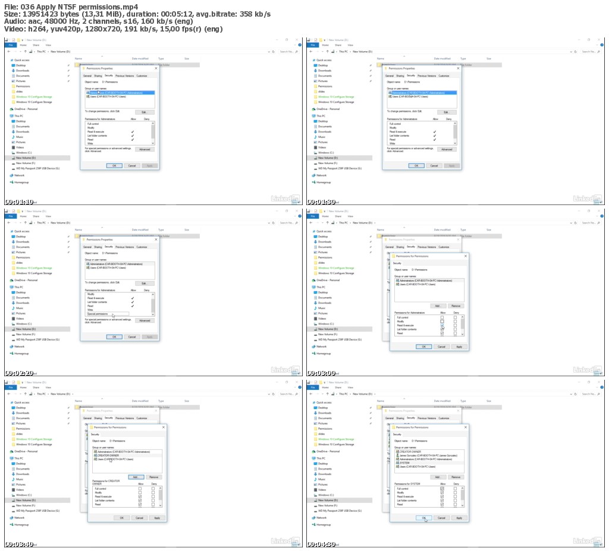In the 00:01:10 frame, click the Edit button
609x551 pixels.
click(145, 112)
